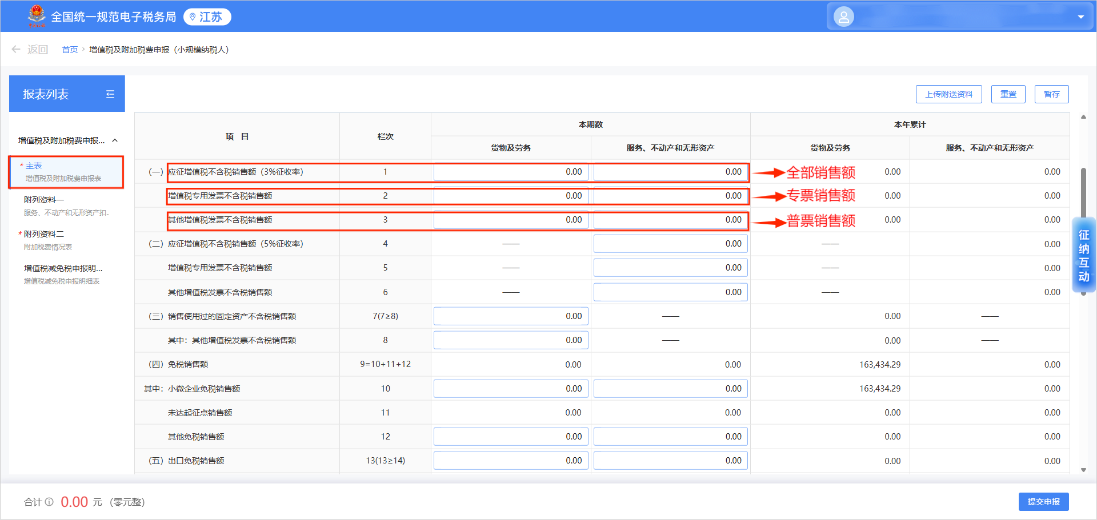Click the 上传附送资料 button
Screen dimensions: 1097x520
tap(948, 94)
